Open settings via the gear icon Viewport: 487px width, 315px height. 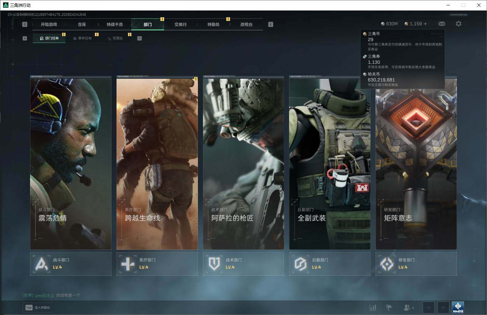click(458, 24)
